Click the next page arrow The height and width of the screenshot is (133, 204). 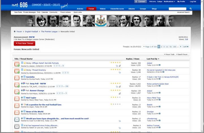pyautogui.click(x=180, y=47)
